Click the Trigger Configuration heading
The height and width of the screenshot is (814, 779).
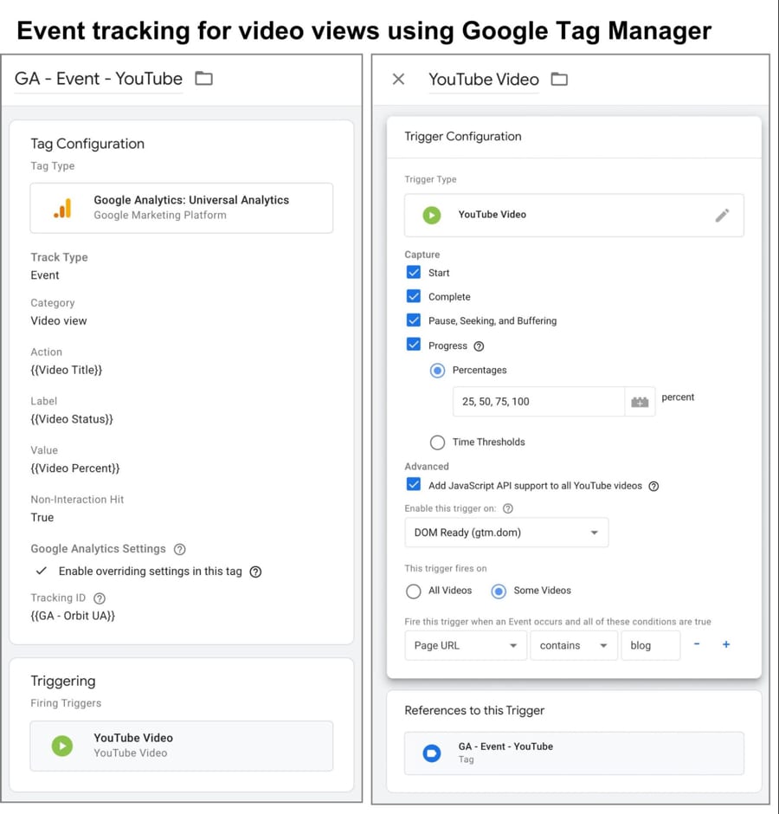pos(463,137)
